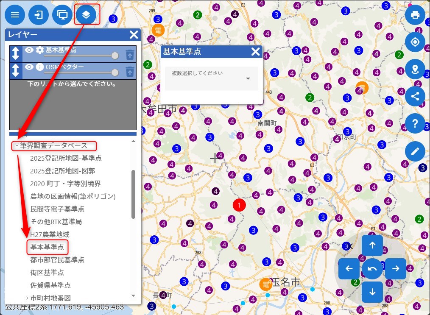Viewport: 430px width, 315px height.
Task: Click the pencil edit button
Action: 415,151
